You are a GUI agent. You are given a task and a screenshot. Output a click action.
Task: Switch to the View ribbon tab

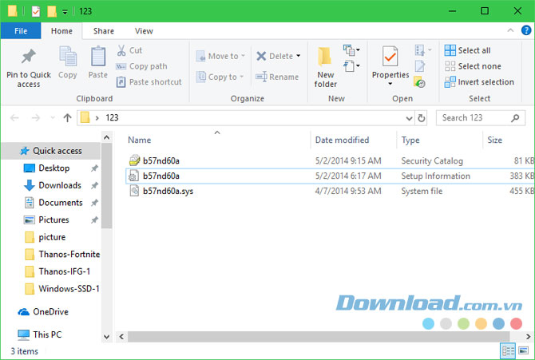[x=144, y=30]
